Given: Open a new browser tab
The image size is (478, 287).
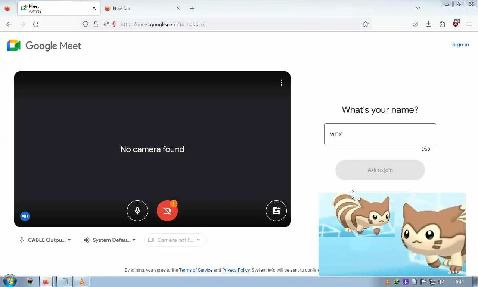Looking at the screenshot, I should pyautogui.click(x=192, y=8).
